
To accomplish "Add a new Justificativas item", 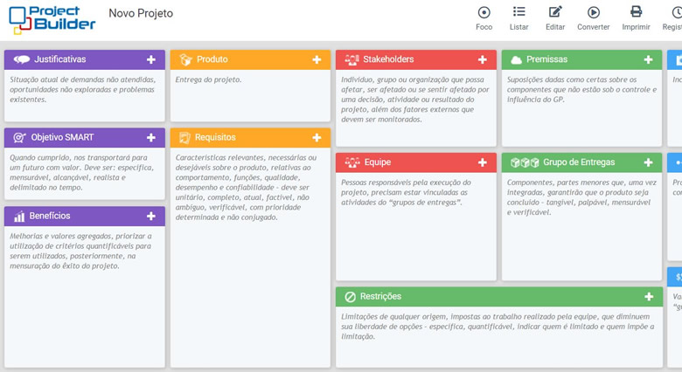I will click(x=151, y=59).
